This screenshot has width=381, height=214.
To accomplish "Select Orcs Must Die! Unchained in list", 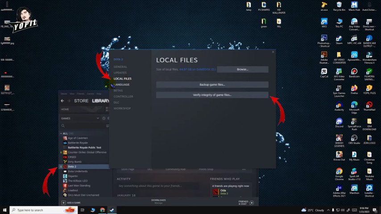I will [83, 195].
